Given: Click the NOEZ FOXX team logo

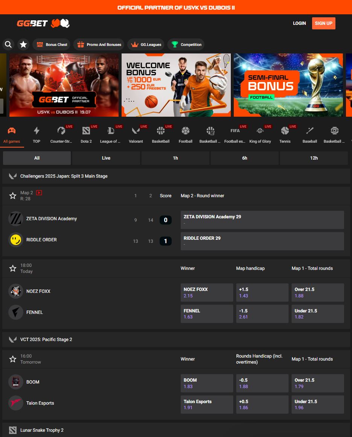Looking at the screenshot, I should [15, 291].
